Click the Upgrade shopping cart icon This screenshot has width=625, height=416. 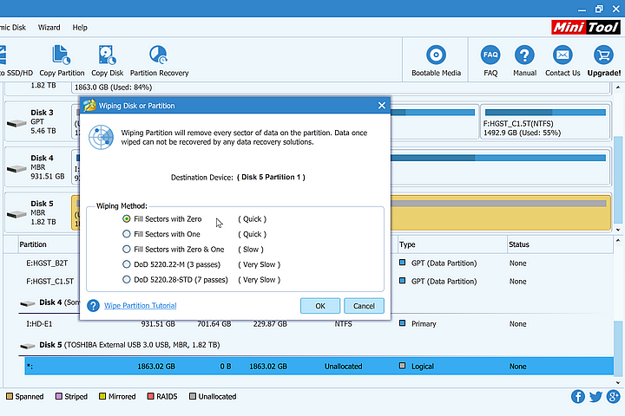point(603,55)
